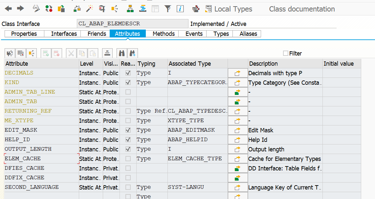
Task: Click the XTYPE_TYPE associated type cell
Action: [x=198, y=121]
